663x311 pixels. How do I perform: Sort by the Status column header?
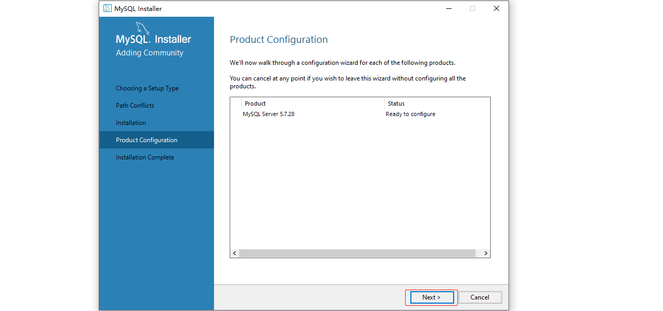(x=396, y=103)
